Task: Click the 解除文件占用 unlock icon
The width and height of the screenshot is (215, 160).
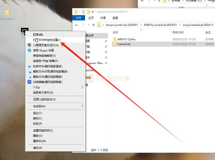Action: pyautogui.click(x=30, y=72)
